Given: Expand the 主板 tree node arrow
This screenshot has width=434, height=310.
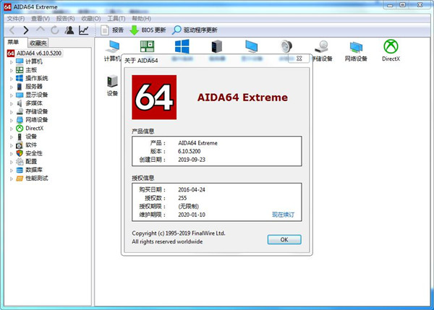Looking at the screenshot, I should 12,70.
